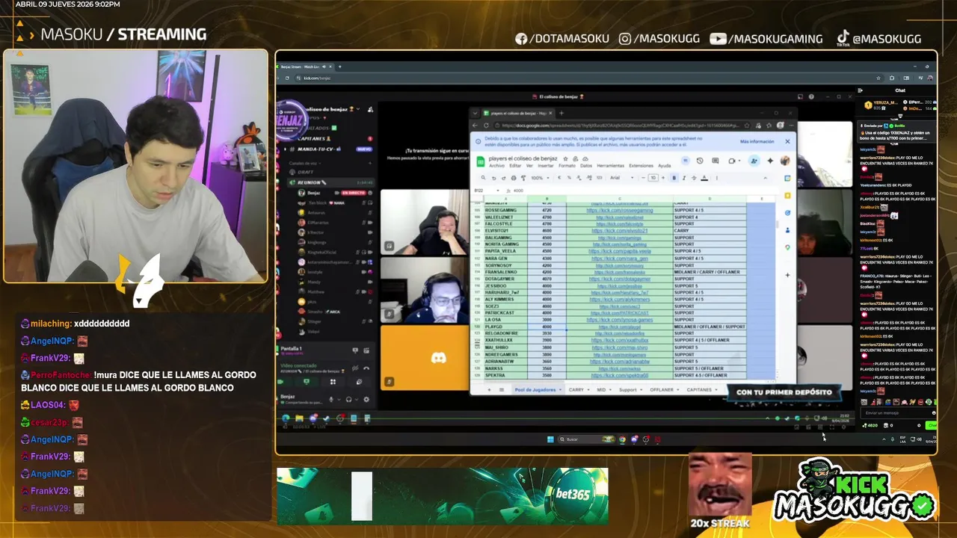The image size is (957, 538).
Task: Click the search menus magnifier icon in Sheets
Action: 483,178
